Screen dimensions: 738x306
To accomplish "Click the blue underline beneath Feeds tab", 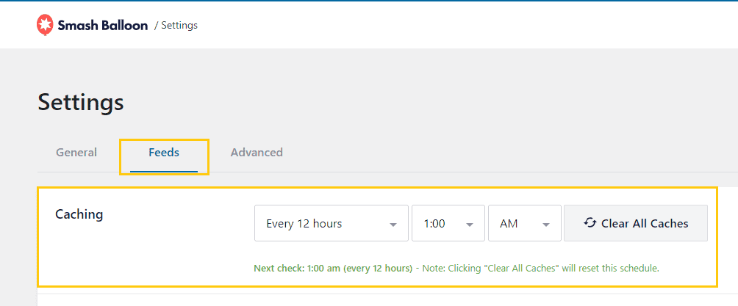I will click(x=164, y=171).
